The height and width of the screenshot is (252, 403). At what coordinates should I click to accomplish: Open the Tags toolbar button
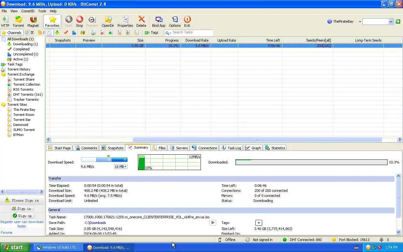(x=151, y=32)
